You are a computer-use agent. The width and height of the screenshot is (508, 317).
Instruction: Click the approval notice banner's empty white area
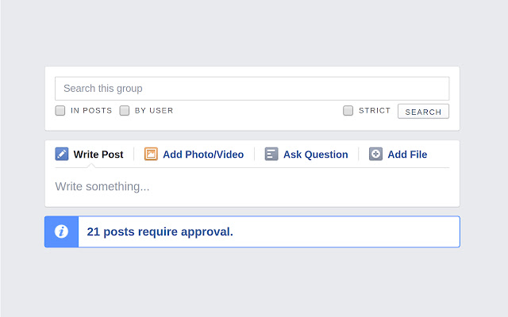(345, 231)
